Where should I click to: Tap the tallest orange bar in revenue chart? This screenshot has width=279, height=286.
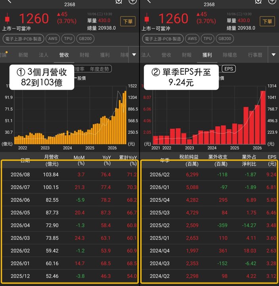point(125,118)
